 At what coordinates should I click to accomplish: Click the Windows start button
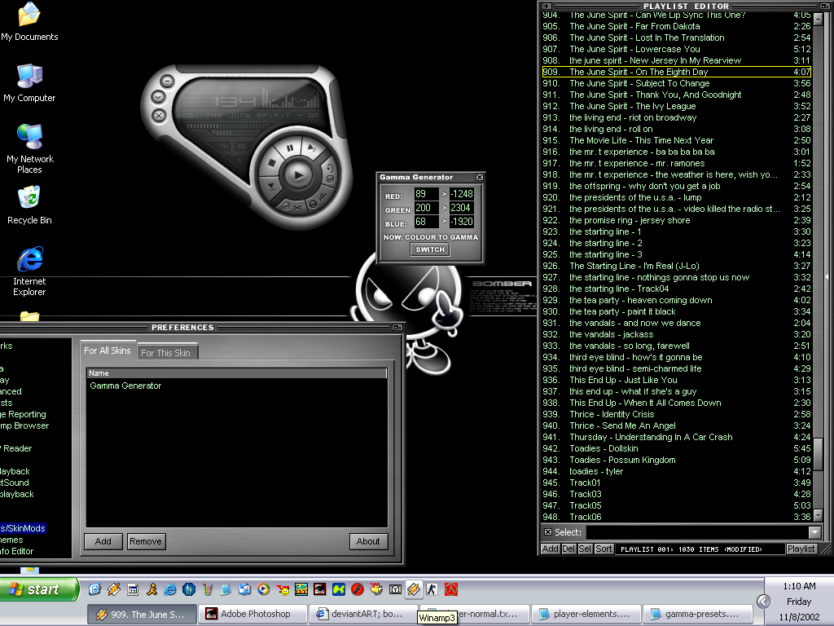pyautogui.click(x=38, y=589)
